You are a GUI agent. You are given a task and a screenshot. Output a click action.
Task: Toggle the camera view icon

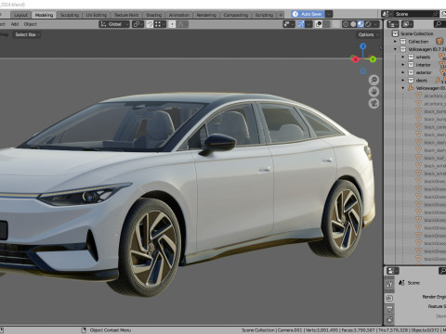tap(374, 103)
